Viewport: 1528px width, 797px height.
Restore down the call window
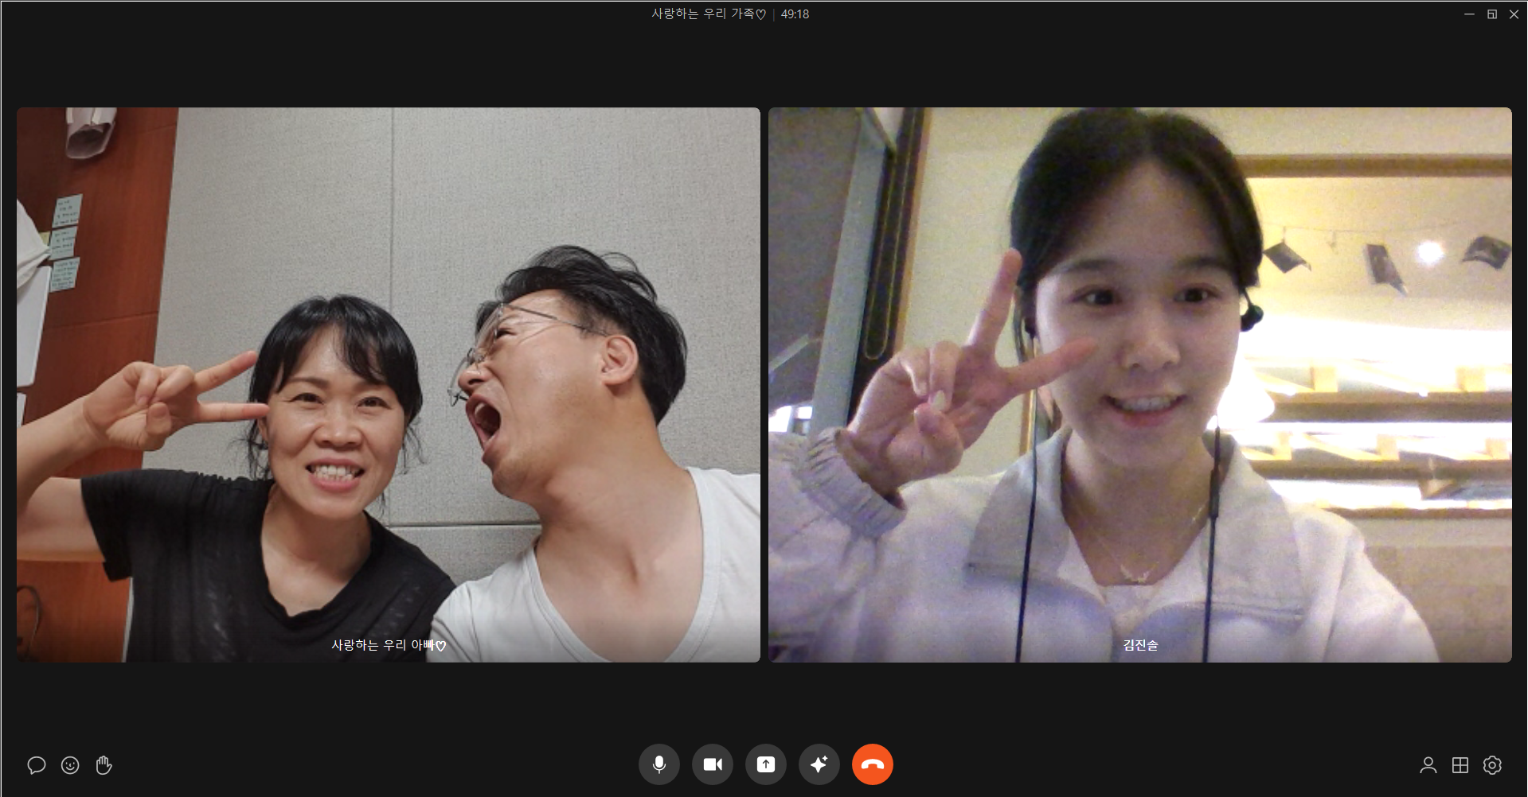(1491, 14)
